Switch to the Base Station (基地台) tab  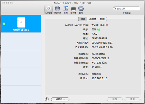point(93,19)
